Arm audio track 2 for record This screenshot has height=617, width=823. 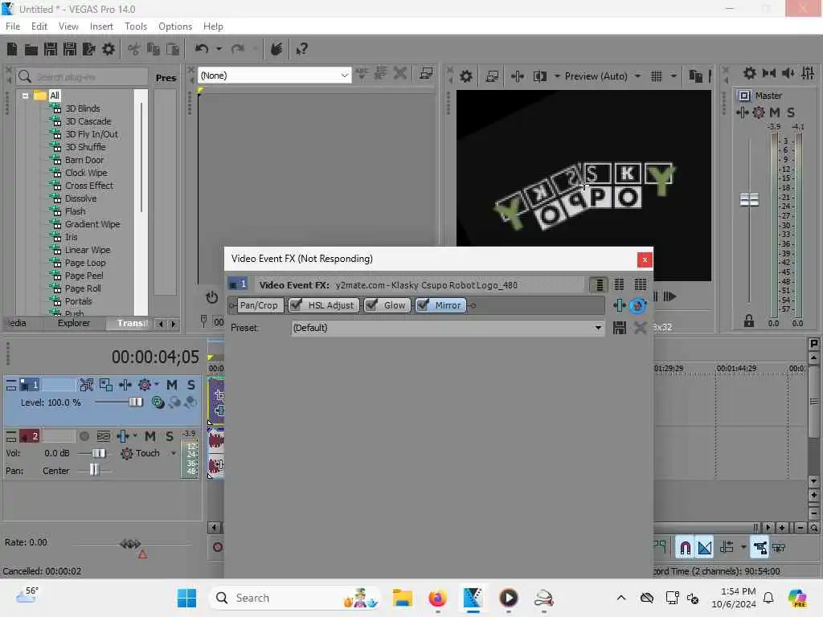[84, 436]
